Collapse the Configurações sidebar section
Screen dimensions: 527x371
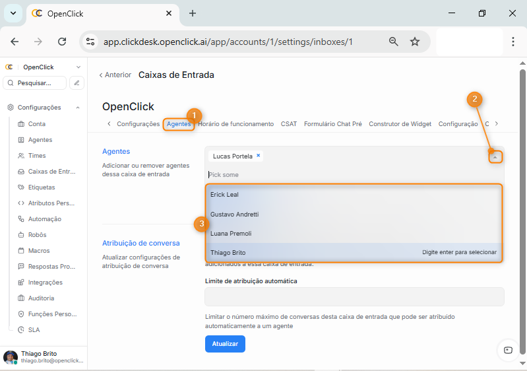(x=78, y=108)
